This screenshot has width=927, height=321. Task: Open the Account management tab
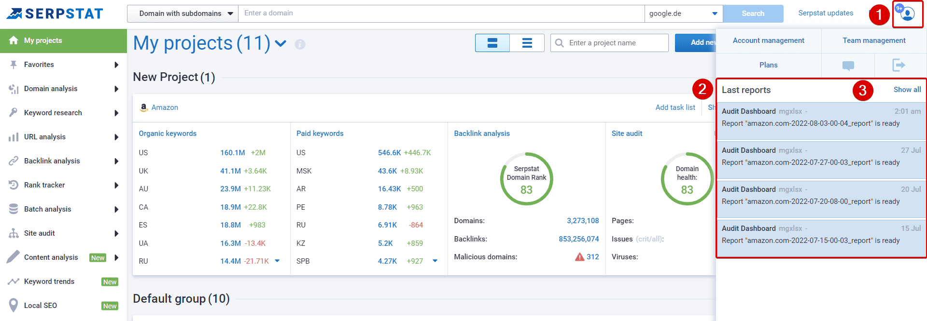[x=768, y=40]
